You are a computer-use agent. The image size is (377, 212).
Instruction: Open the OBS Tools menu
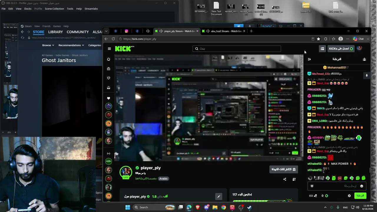[x=70, y=9]
